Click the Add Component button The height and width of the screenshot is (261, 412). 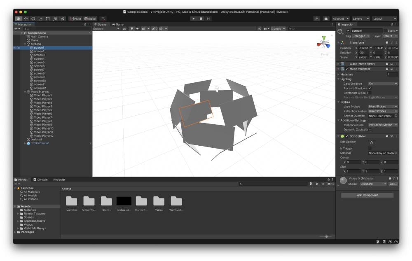(x=367, y=195)
